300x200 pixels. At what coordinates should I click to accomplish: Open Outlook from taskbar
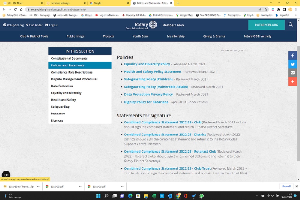point(170,196)
